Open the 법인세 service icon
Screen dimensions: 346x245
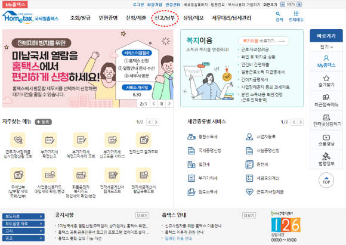191,165
